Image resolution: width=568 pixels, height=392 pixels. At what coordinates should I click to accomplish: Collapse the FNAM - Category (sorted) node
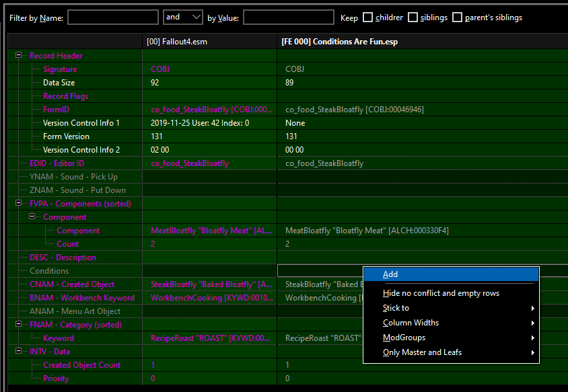coord(18,324)
